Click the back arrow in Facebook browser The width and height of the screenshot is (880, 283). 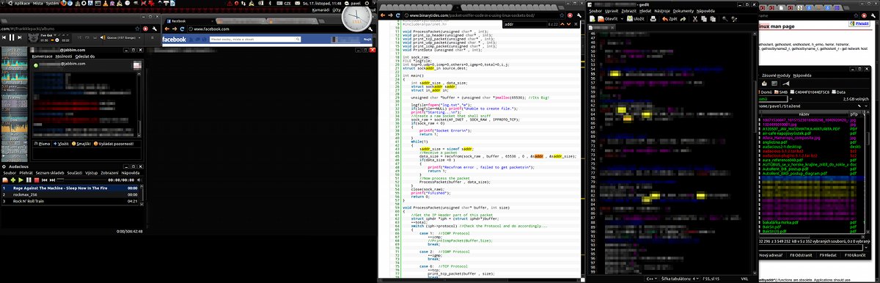click(x=167, y=29)
